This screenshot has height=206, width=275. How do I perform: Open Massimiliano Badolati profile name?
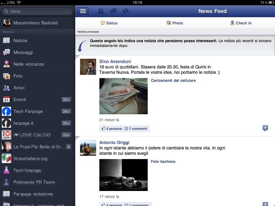coord(35,23)
